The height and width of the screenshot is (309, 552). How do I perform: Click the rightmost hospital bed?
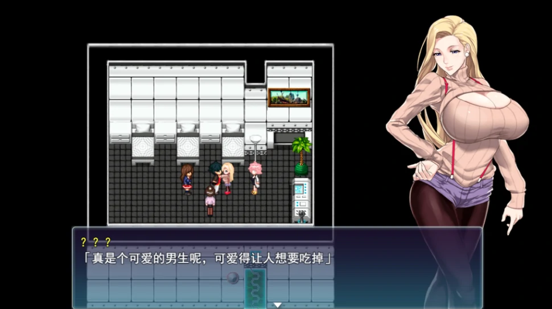pos(233,144)
